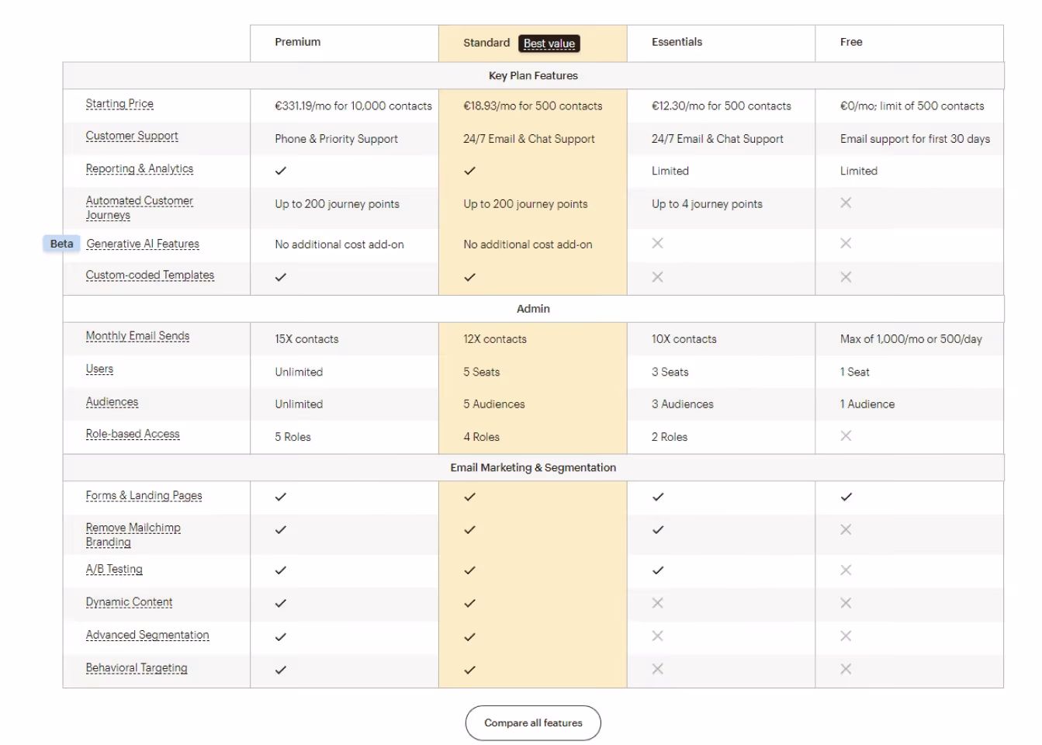Click Free X icon for Generative AI Features
1042x745 pixels.
click(846, 244)
